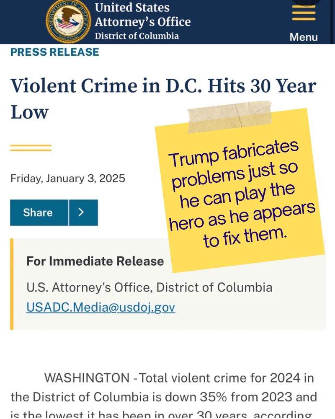The image size is (335, 419).
Task: Expand share options with the chevron arrow
Action: (83, 212)
